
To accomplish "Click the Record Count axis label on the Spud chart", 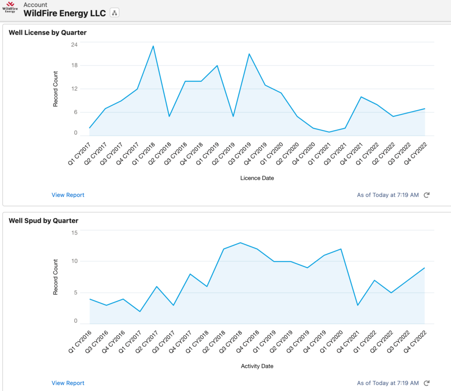I will [55, 276].
